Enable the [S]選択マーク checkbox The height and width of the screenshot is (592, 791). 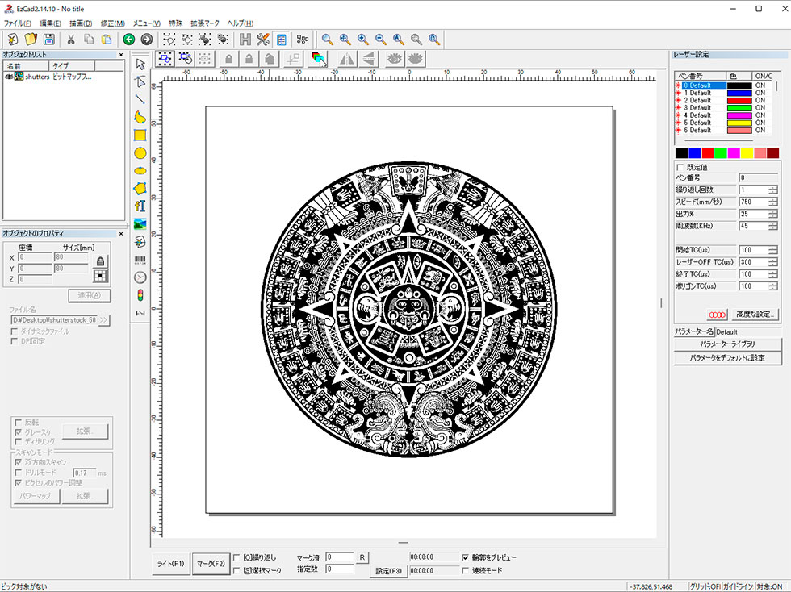pos(236,570)
